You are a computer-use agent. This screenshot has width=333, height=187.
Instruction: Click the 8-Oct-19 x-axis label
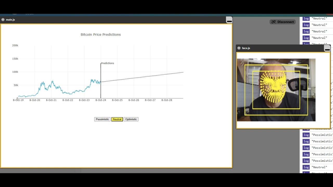[x=18, y=100]
